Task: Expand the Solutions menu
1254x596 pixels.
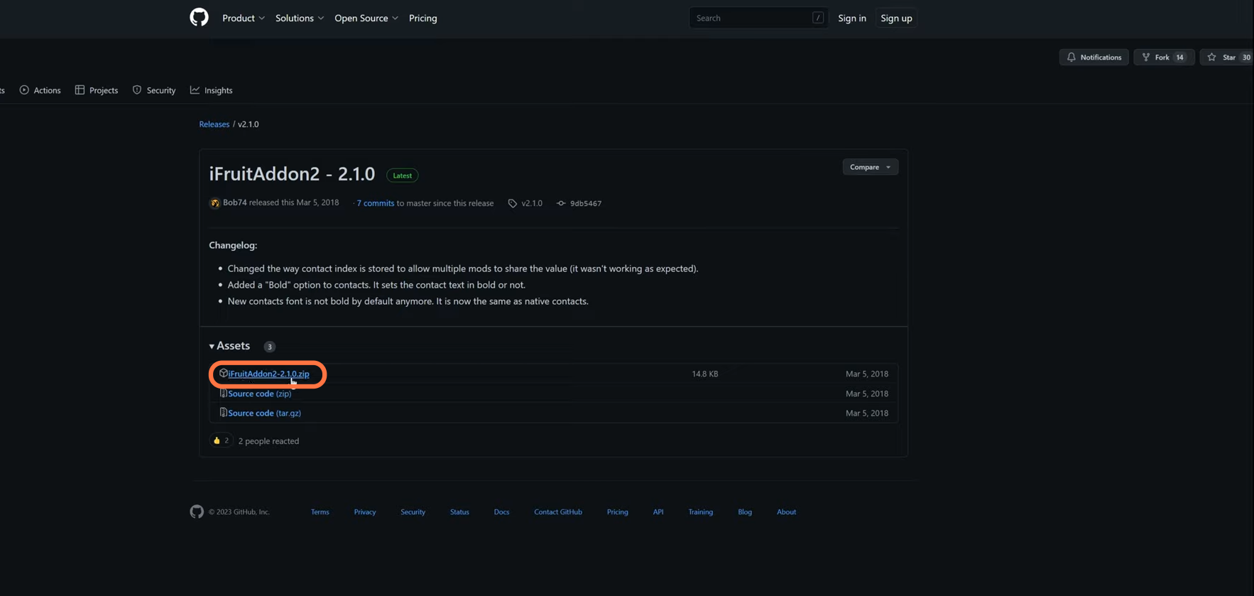Action: point(300,18)
